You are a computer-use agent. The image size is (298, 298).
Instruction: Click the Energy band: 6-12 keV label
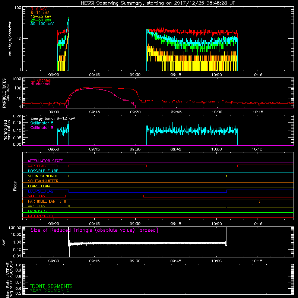[53, 118]
